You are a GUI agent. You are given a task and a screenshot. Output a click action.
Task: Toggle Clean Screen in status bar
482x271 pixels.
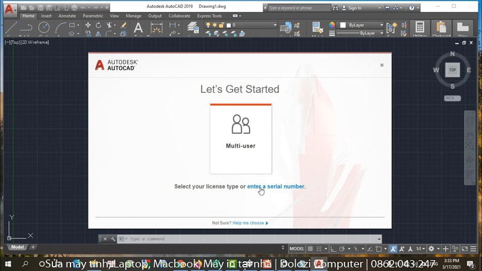(465, 249)
